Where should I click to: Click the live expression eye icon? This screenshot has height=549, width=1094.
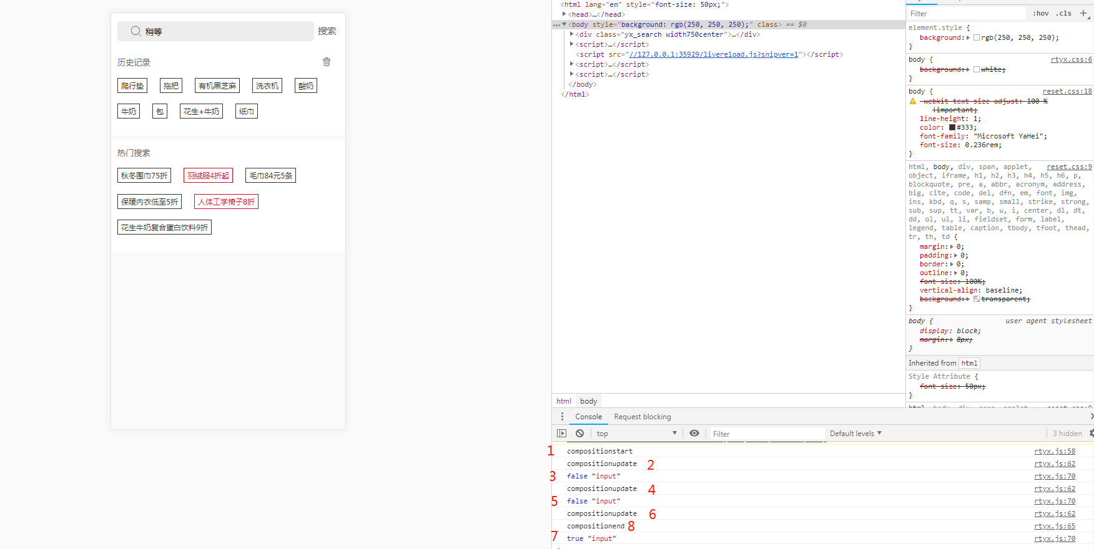coord(694,433)
